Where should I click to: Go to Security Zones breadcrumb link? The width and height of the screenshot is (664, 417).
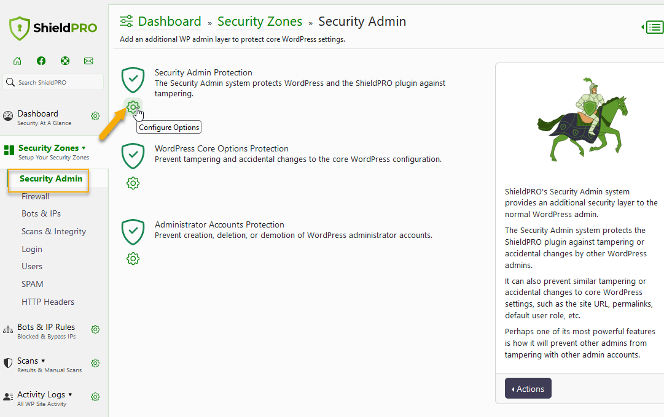pos(260,21)
